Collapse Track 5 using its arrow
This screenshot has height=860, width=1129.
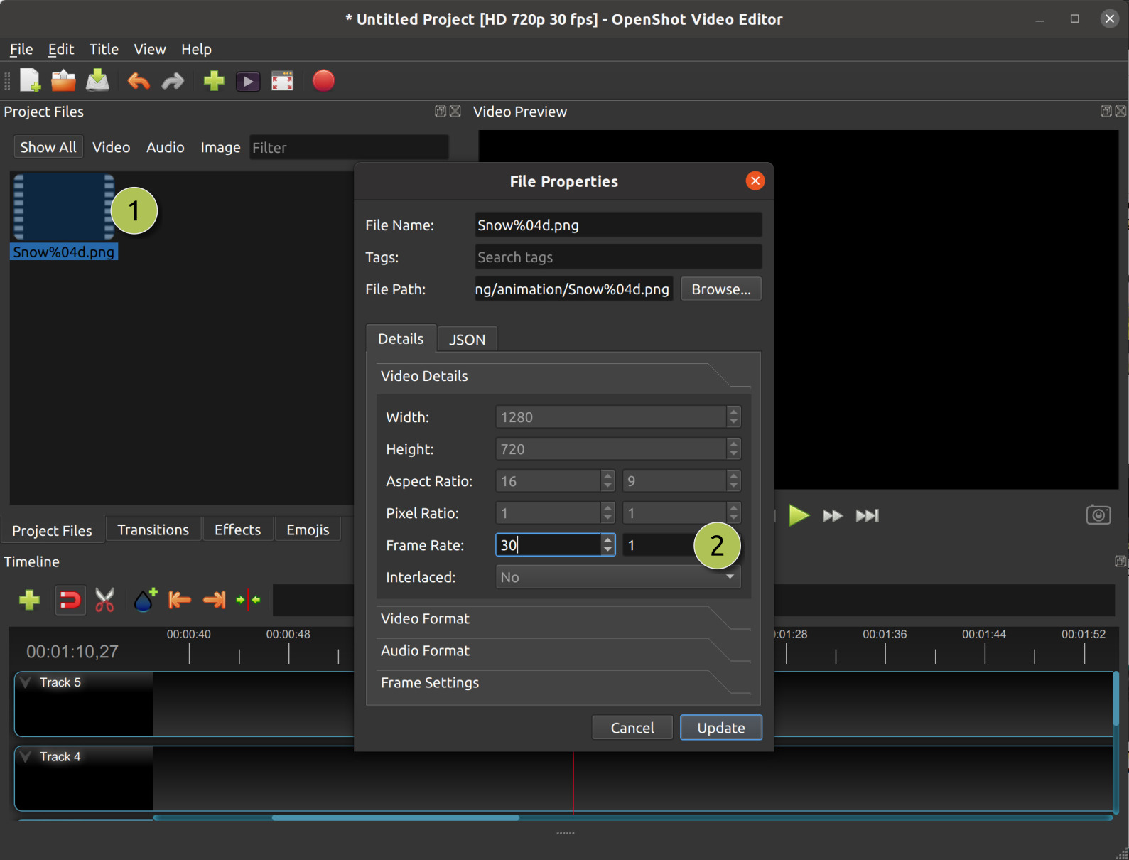tap(26, 682)
